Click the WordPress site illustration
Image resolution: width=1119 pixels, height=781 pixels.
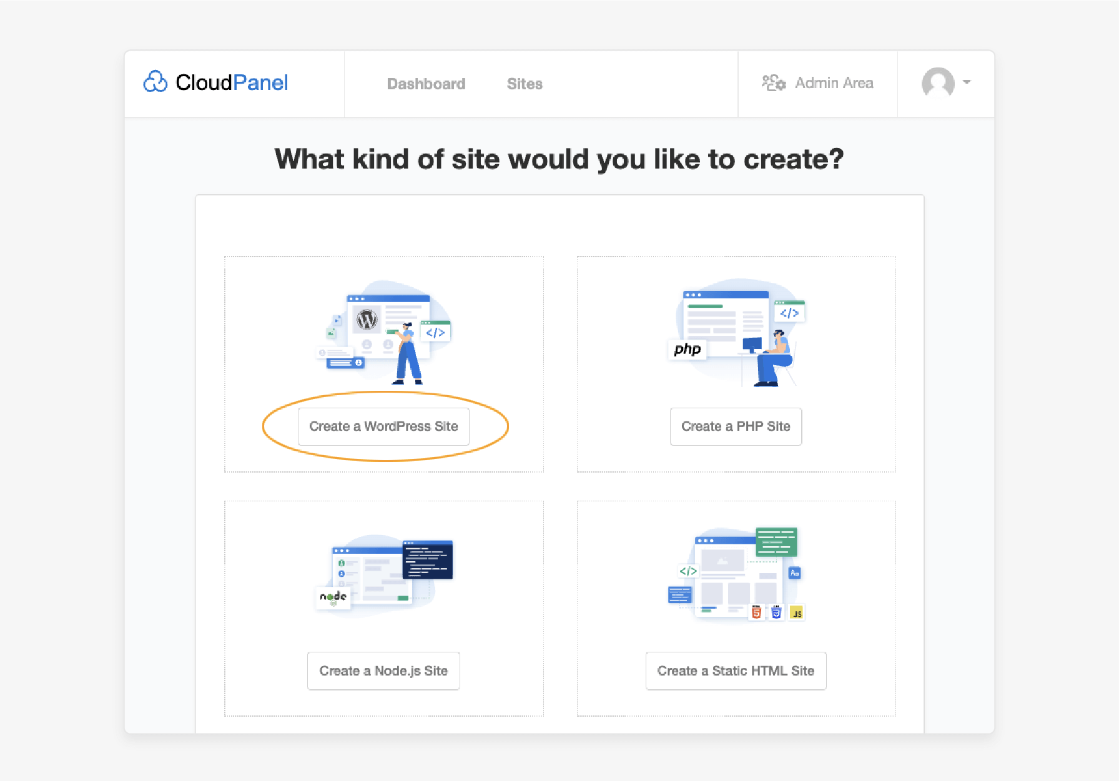click(383, 332)
